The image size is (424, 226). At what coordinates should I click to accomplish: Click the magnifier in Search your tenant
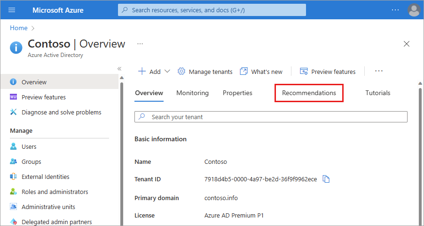click(x=141, y=117)
